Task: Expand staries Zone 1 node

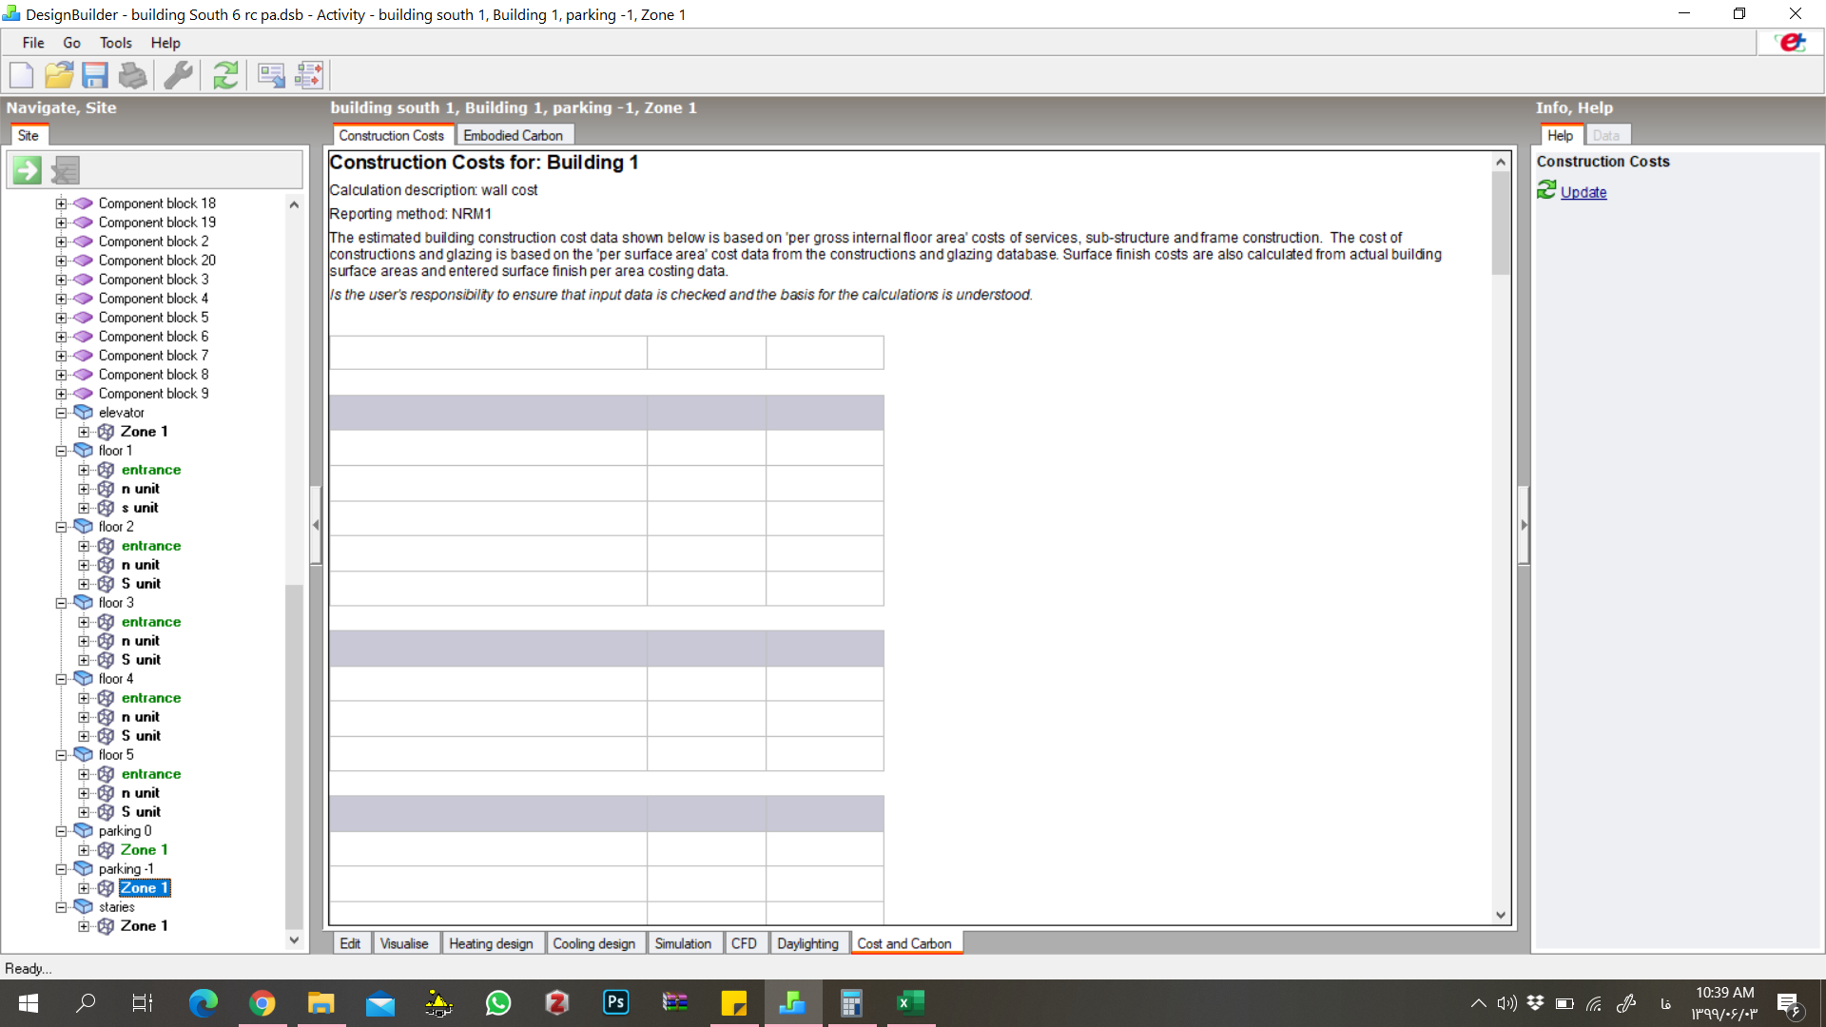Action: pos(84,926)
